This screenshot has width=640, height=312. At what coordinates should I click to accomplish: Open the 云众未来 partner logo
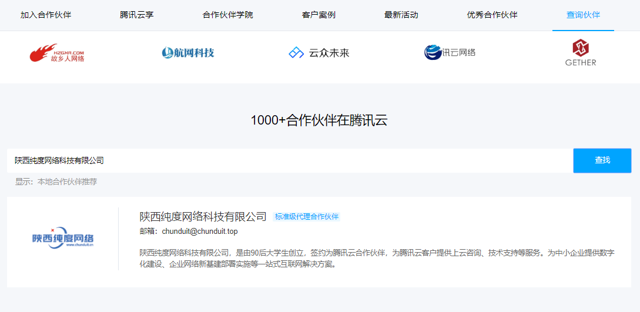click(x=319, y=53)
